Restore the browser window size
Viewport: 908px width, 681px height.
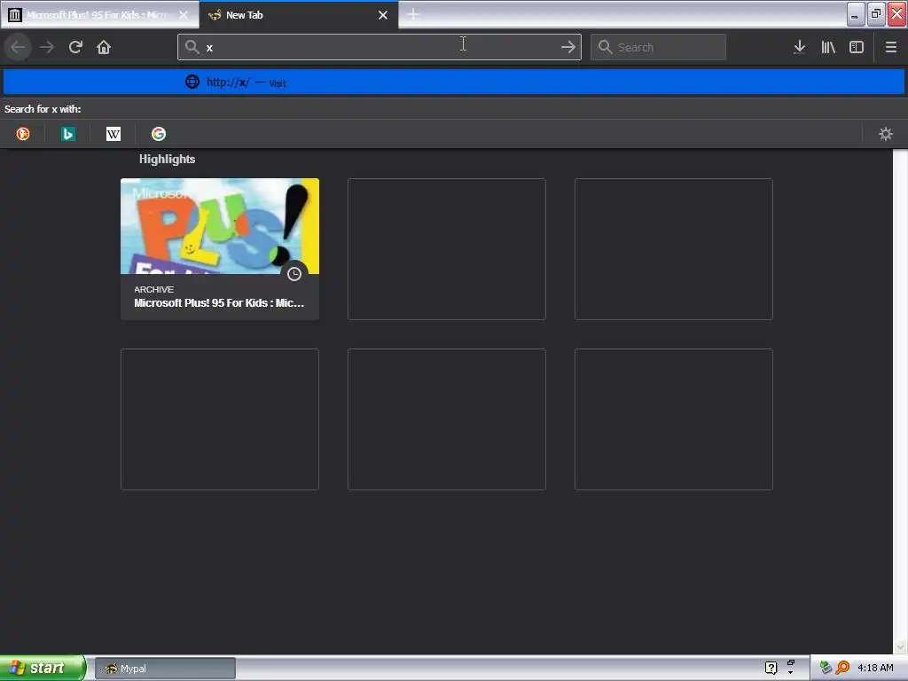876,14
